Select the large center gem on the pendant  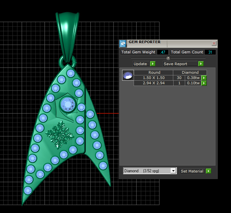[x=68, y=104]
